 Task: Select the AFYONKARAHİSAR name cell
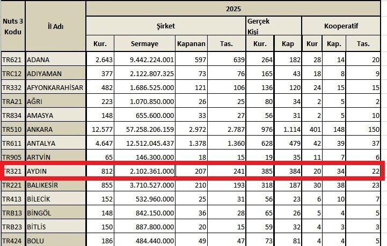pyautogui.click(x=55, y=87)
